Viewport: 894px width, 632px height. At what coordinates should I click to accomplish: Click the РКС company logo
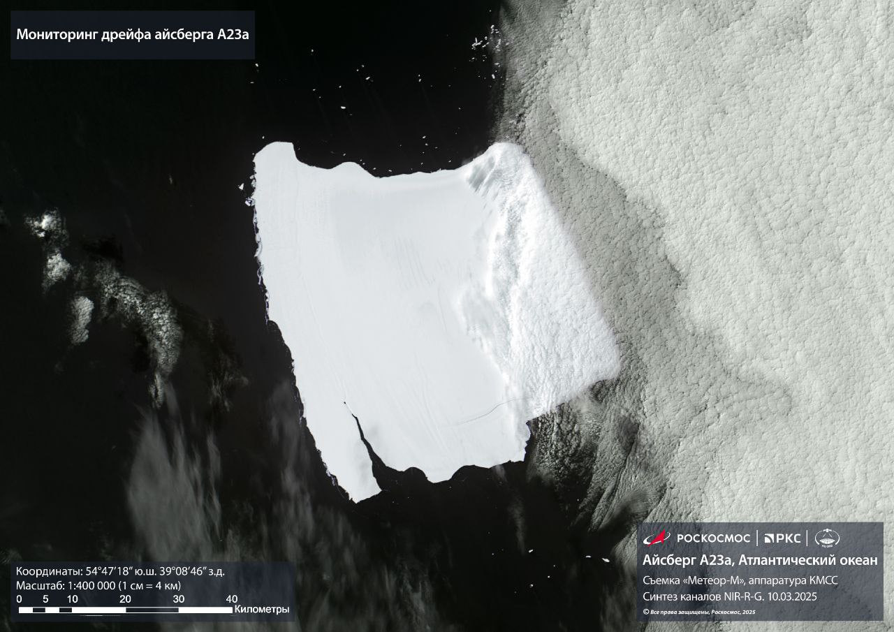[x=782, y=538]
